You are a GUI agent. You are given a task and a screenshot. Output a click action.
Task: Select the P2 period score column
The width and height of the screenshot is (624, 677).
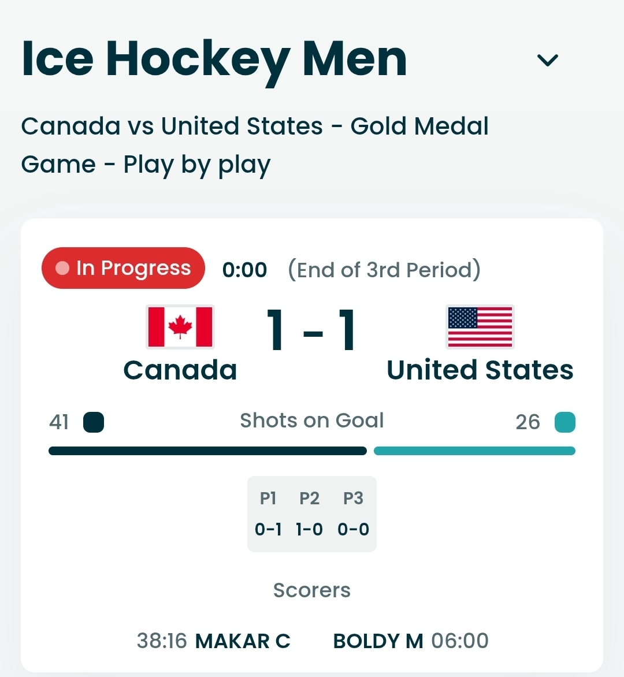tap(309, 514)
